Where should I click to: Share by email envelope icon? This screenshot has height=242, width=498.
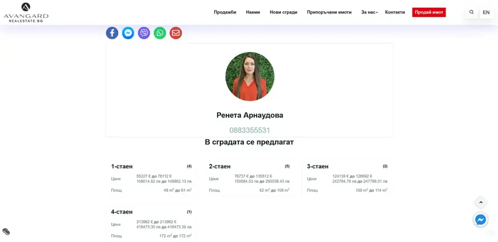pos(176,33)
